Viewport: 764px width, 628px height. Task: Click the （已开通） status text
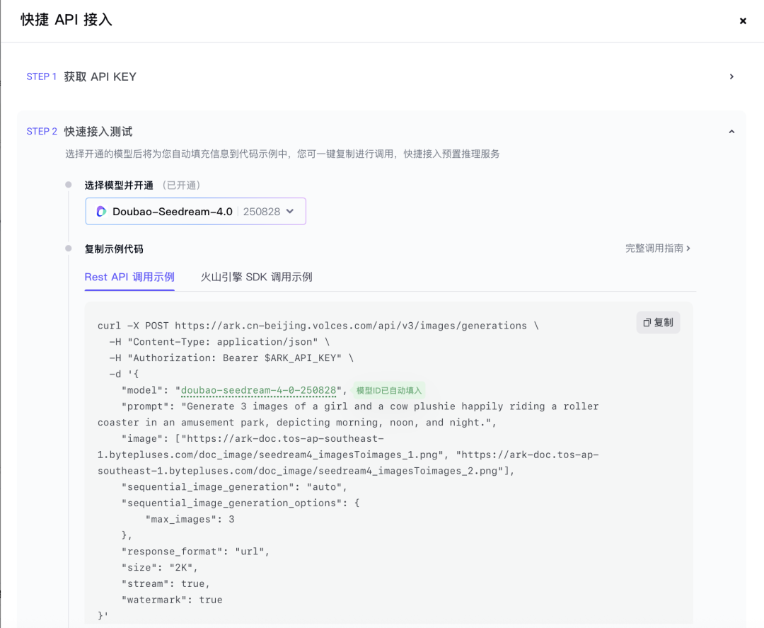pyautogui.click(x=181, y=185)
